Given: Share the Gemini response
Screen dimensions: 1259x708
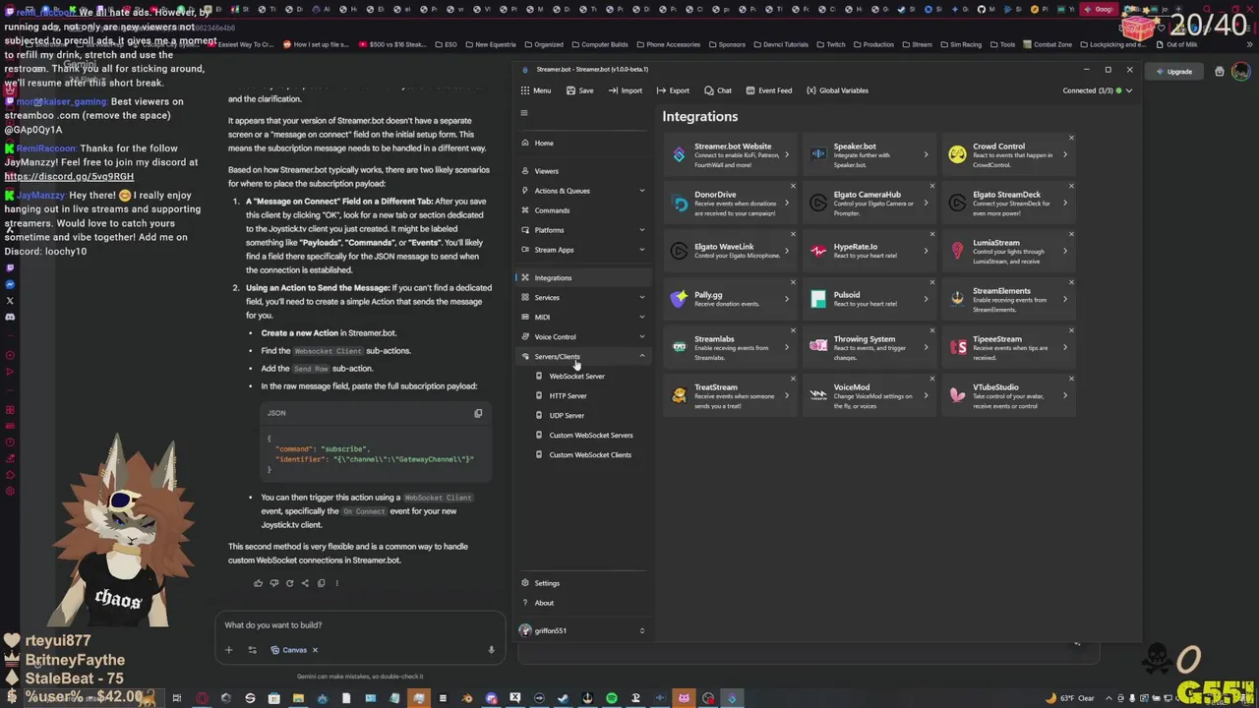Looking at the screenshot, I should click(305, 583).
